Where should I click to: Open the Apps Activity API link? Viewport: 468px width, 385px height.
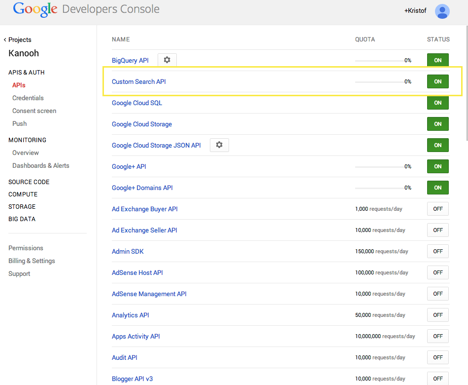pyautogui.click(x=136, y=337)
